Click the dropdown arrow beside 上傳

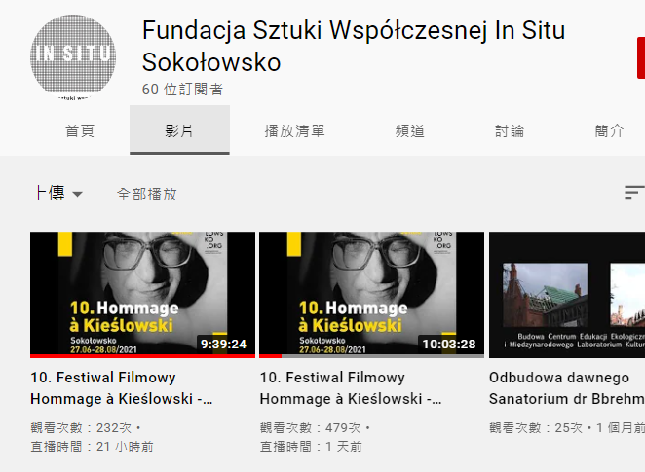77,194
